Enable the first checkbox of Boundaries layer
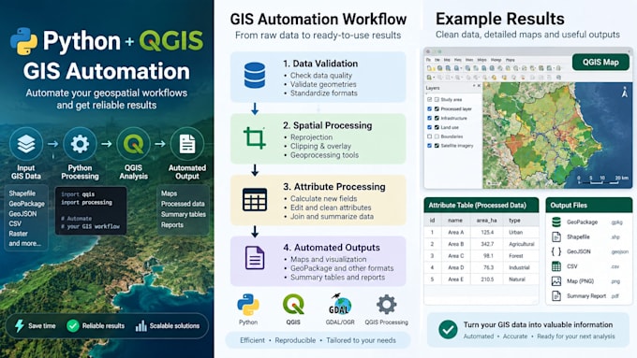The image size is (637, 358). click(x=429, y=136)
